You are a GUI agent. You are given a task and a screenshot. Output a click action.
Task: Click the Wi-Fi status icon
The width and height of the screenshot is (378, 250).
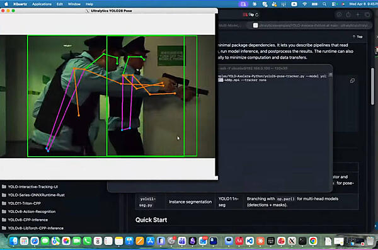[304, 4]
